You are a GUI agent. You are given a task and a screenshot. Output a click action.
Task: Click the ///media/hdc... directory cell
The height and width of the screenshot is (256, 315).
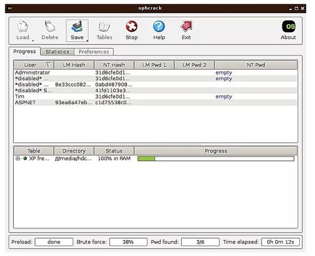point(73,159)
